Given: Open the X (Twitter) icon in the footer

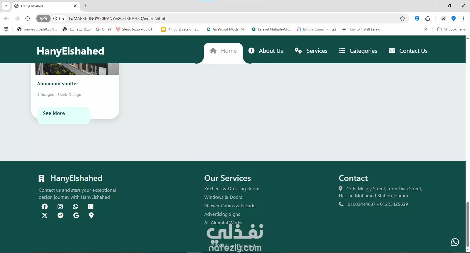Looking at the screenshot, I should [x=45, y=215].
